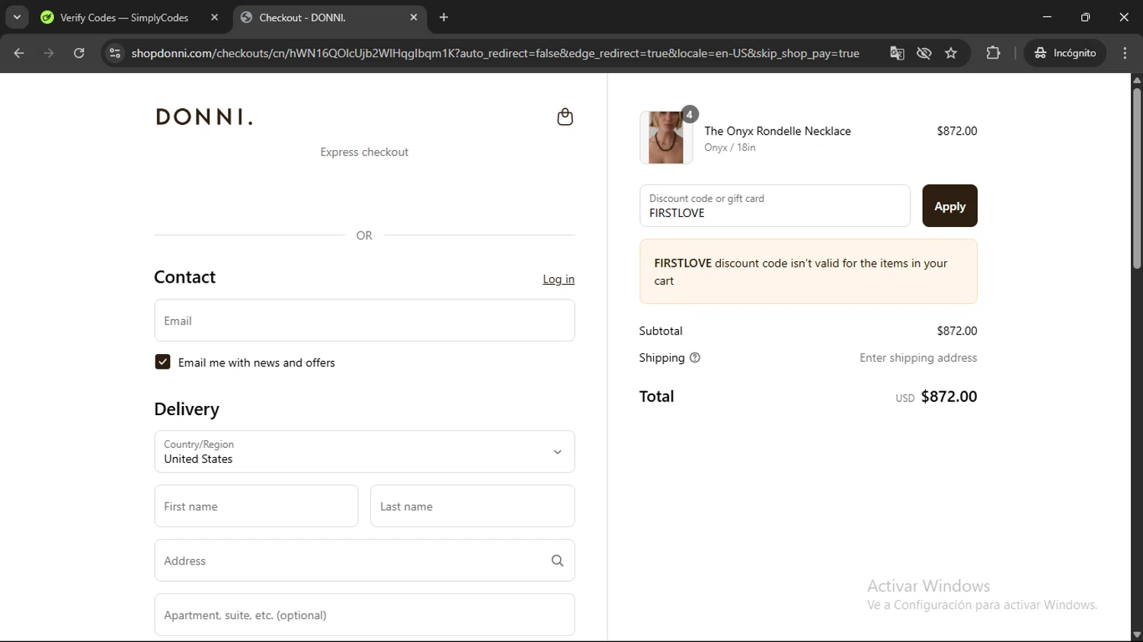Focus the Email input field
Viewport: 1143px width, 642px height.
coord(364,321)
